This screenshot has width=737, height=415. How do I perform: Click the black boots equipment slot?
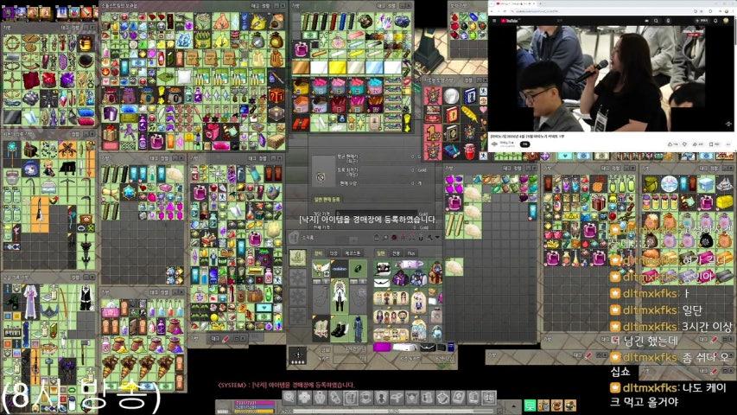[339, 329]
